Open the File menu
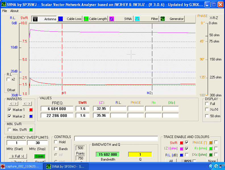This screenshot has height=170, width=225. coord(5,11)
